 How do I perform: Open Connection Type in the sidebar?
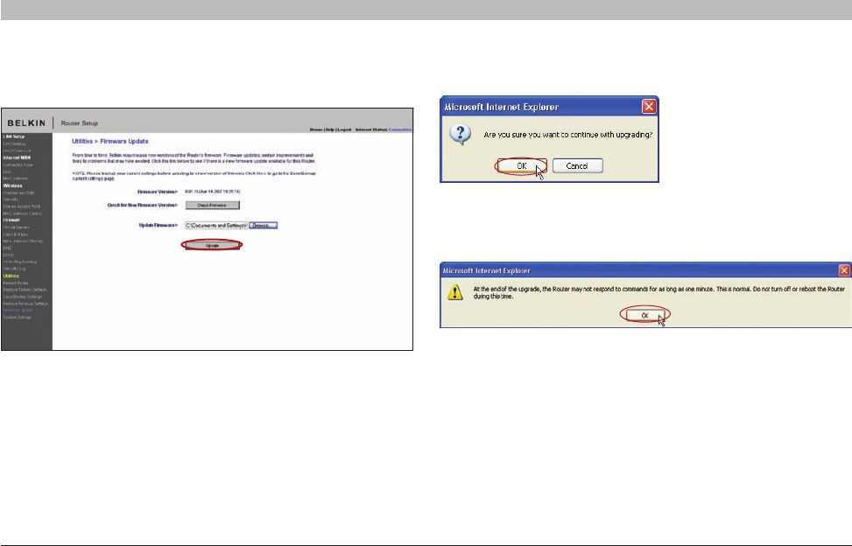(18, 165)
